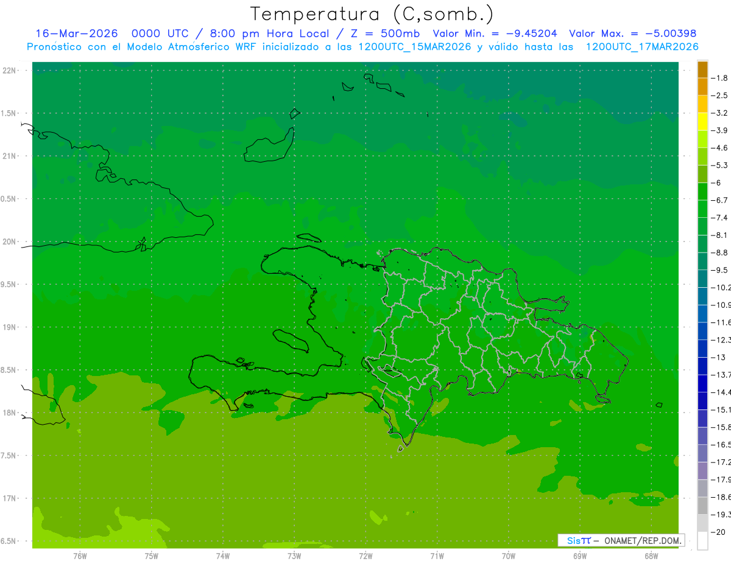Click the '-8.8' colorbar value

[719, 252]
